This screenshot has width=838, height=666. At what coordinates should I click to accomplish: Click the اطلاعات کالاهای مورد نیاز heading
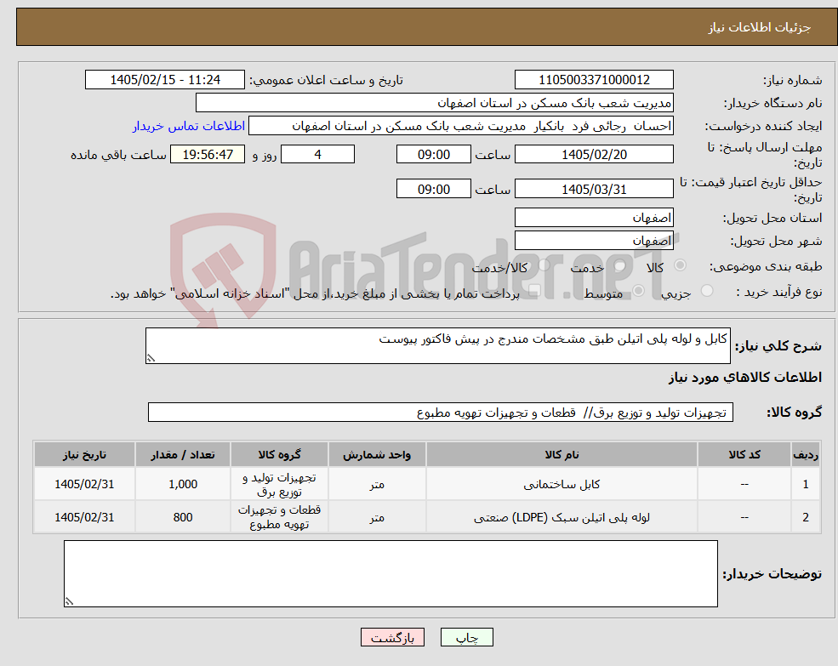(x=745, y=378)
